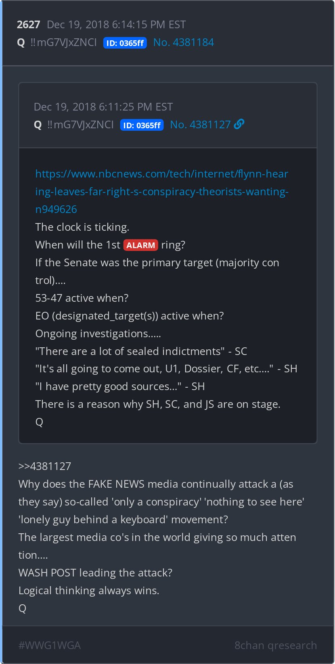Open the nbcnews.com flynn-hearing article URL
Viewport: 335px width, 664px height.
(x=162, y=192)
